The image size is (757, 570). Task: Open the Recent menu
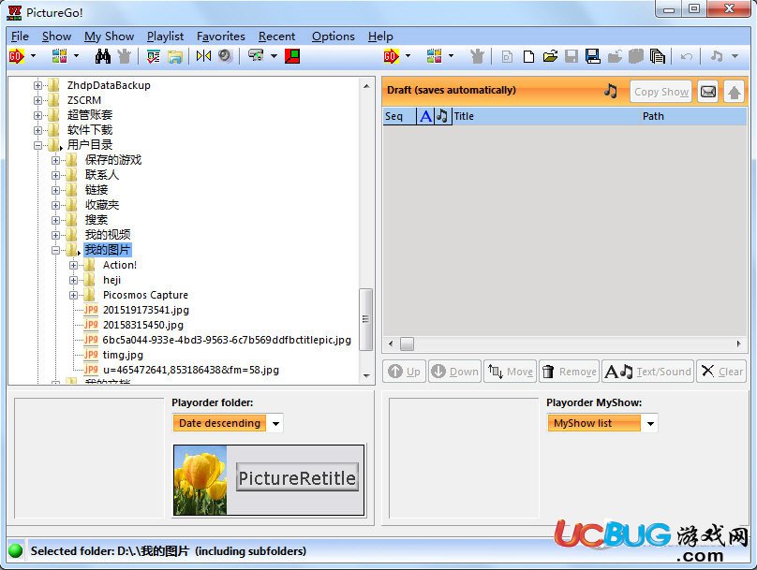(x=276, y=37)
